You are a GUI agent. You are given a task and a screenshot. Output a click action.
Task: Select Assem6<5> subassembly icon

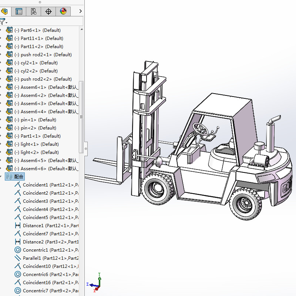click(x=9, y=160)
